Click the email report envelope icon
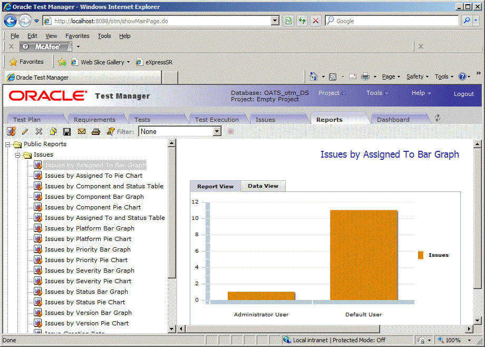This screenshot has width=485, height=347. [82, 131]
